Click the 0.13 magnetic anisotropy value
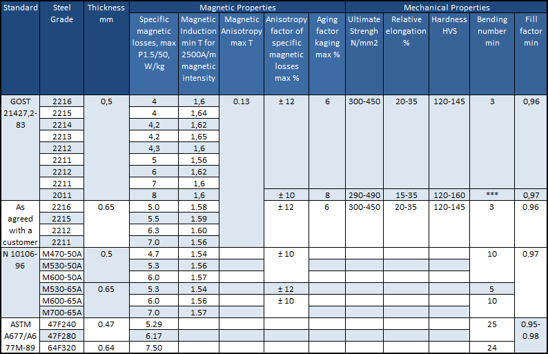 (242, 101)
